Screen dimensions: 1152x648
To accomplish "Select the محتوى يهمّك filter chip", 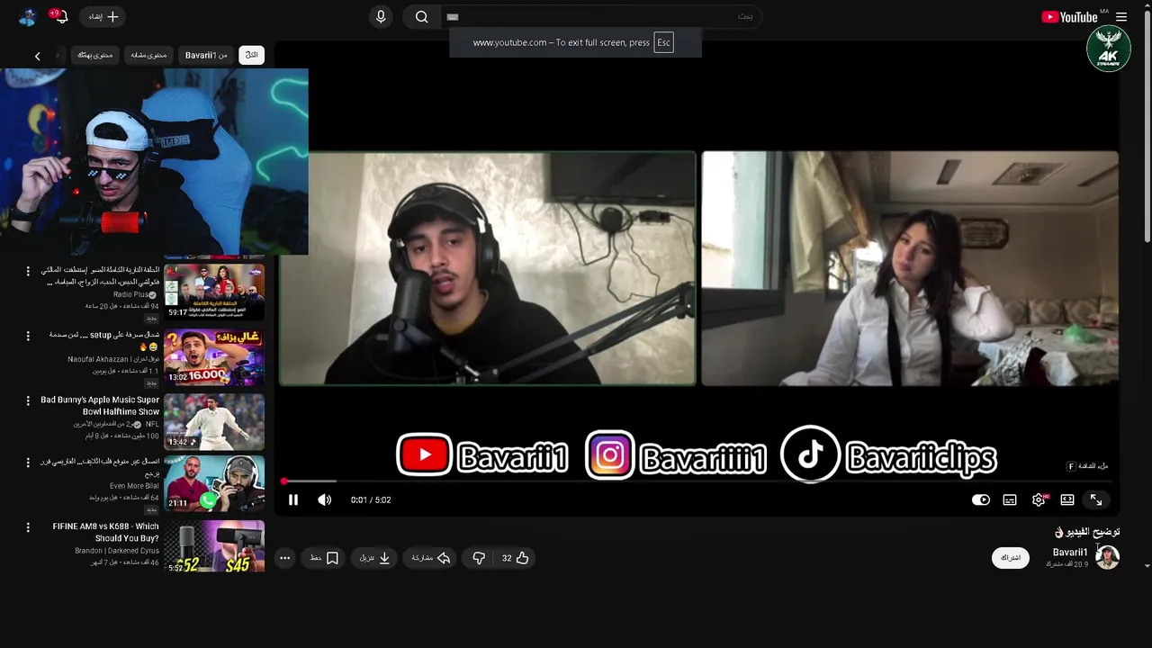I will 94,55.
